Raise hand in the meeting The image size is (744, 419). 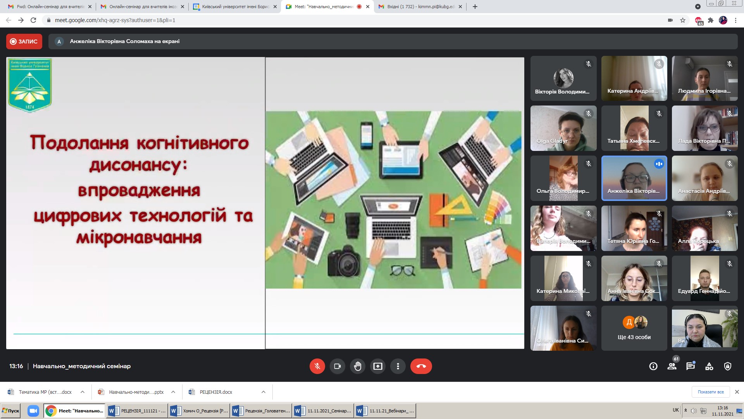[357, 366]
